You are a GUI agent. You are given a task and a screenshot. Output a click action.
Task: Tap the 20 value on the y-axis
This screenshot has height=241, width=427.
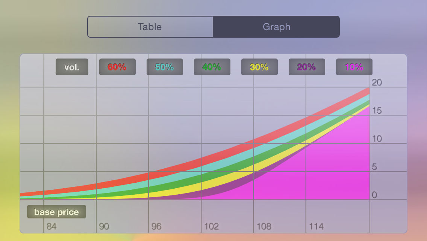[377, 82]
